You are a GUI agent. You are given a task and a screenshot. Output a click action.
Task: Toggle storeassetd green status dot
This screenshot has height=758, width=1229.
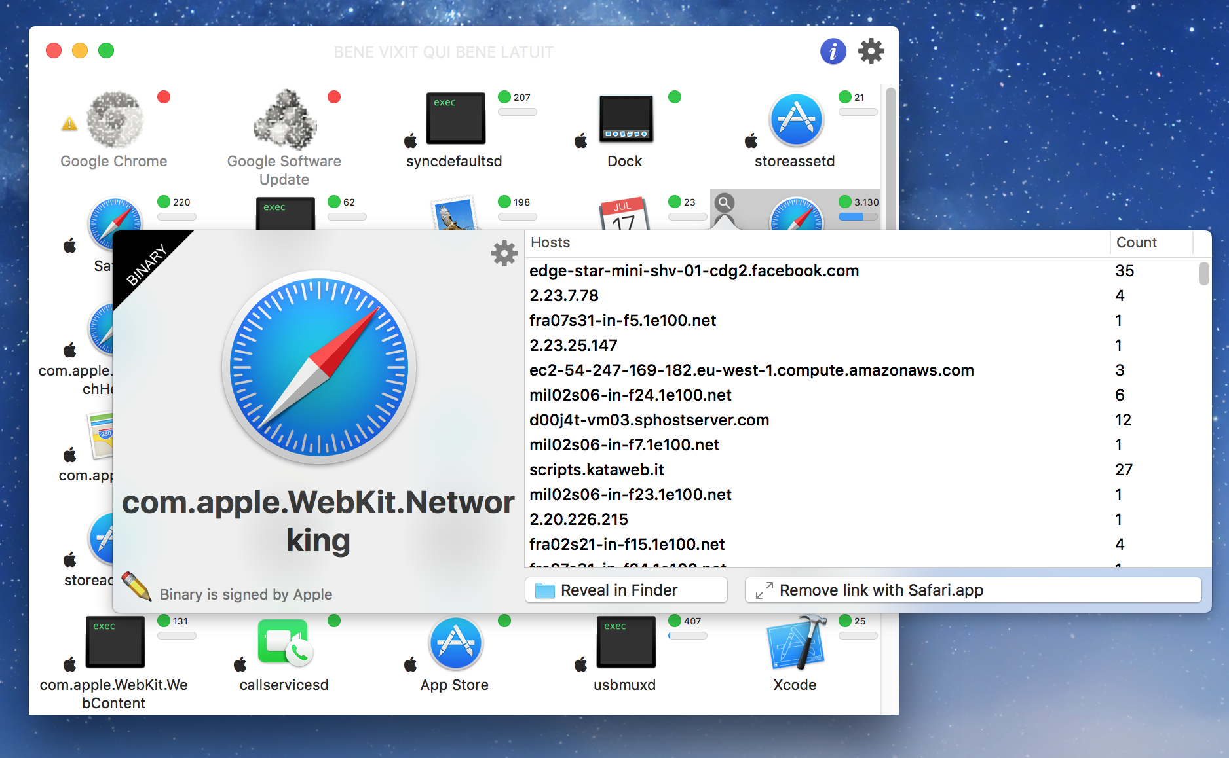coord(845,97)
